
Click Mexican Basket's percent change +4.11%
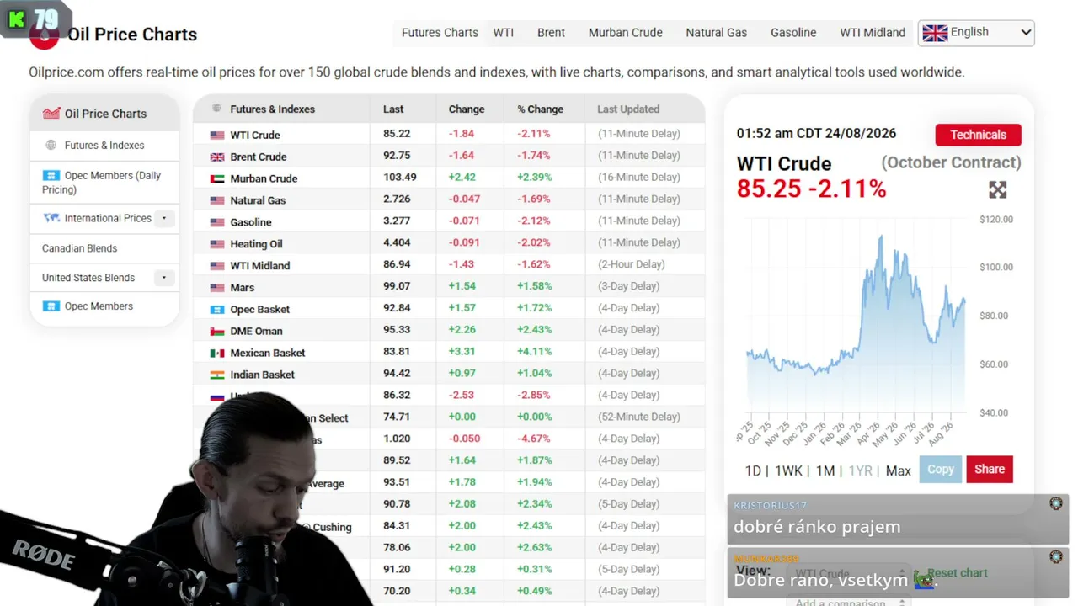[x=534, y=352]
